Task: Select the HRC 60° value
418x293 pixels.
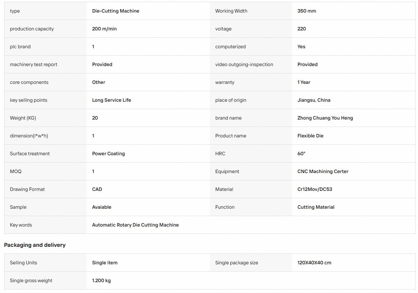Action: tap(301, 154)
